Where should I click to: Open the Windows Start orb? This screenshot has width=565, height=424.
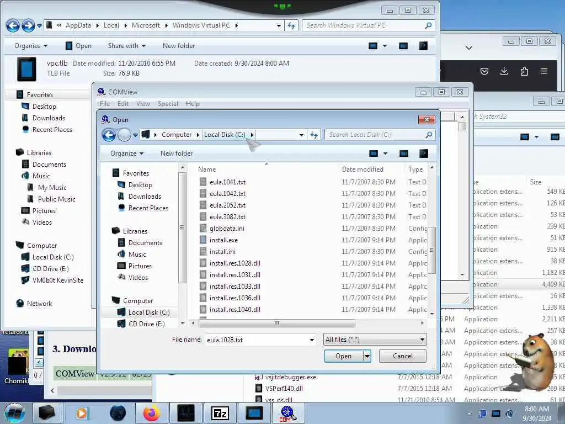[15, 413]
